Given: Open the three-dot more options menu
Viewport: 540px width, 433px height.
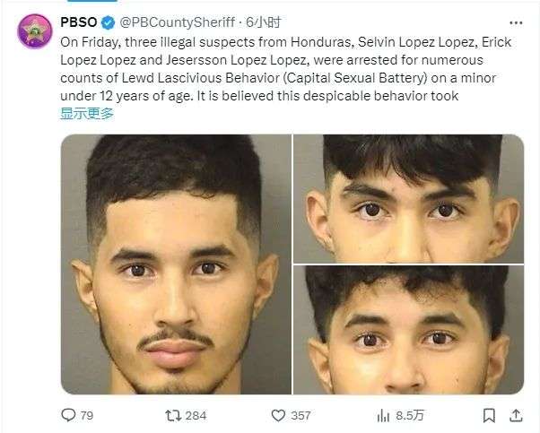Looking at the screenshot, I should coord(516,23).
